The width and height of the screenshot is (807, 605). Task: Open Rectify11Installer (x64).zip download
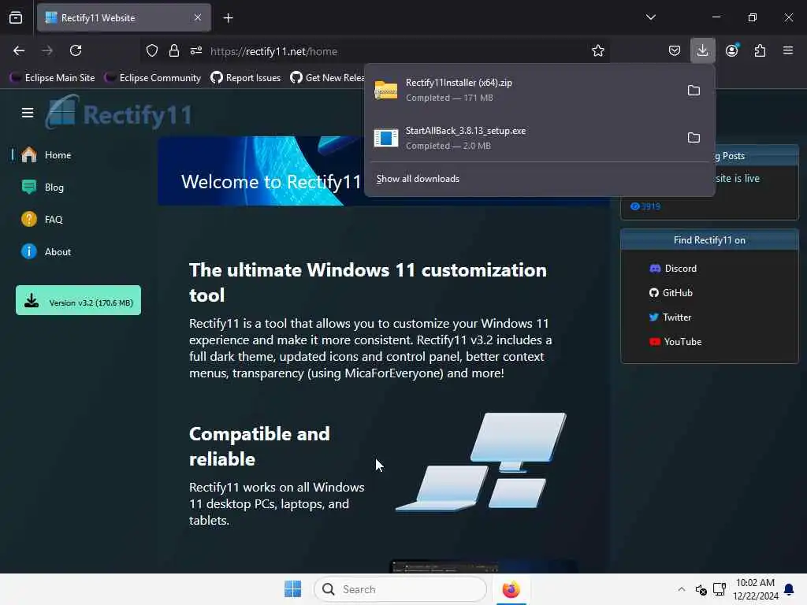pos(523,90)
